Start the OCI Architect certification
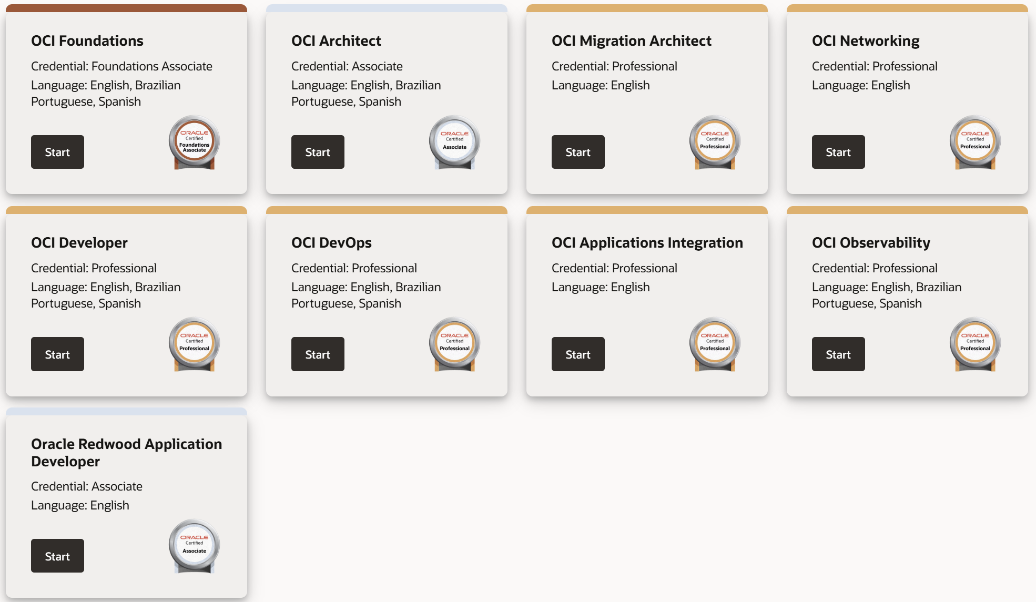 (318, 152)
